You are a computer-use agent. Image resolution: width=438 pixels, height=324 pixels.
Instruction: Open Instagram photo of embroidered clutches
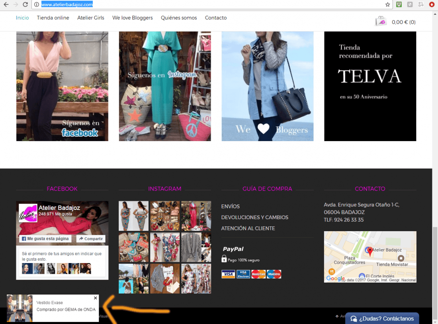pos(133,247)
